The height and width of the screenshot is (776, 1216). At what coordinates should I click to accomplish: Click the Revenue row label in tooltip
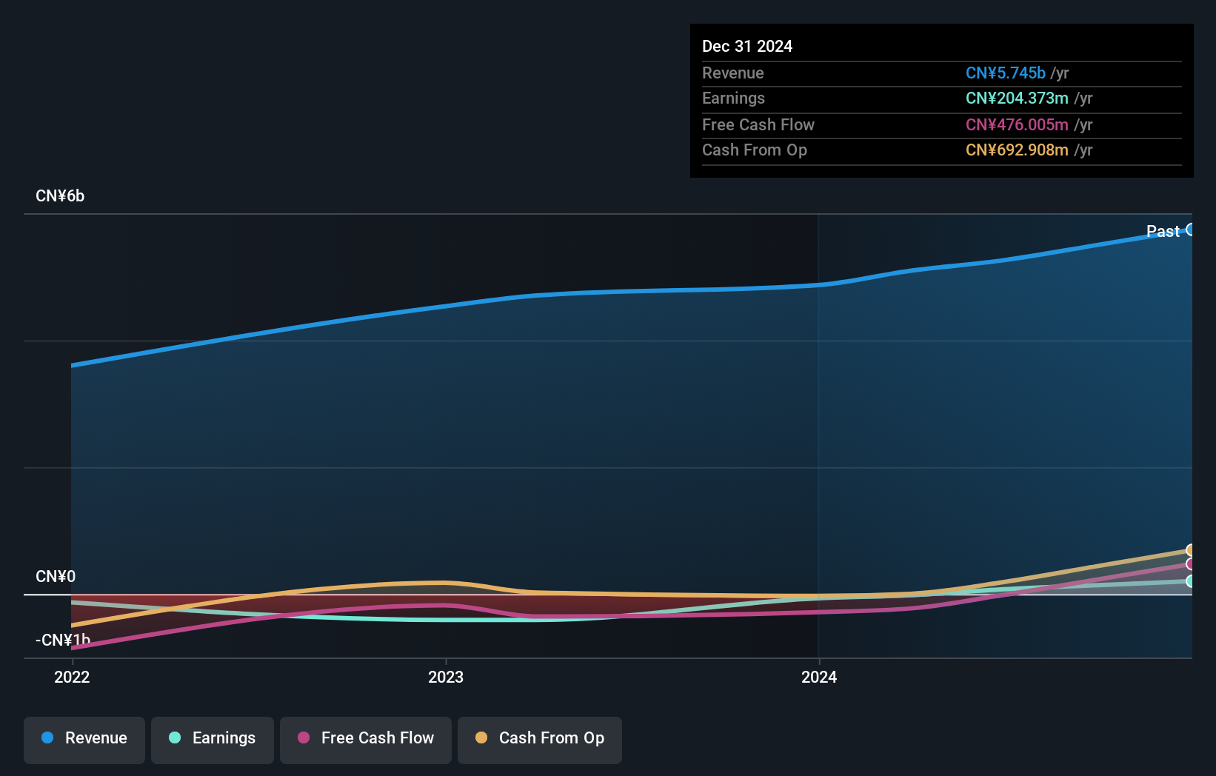tap(733, 73)
